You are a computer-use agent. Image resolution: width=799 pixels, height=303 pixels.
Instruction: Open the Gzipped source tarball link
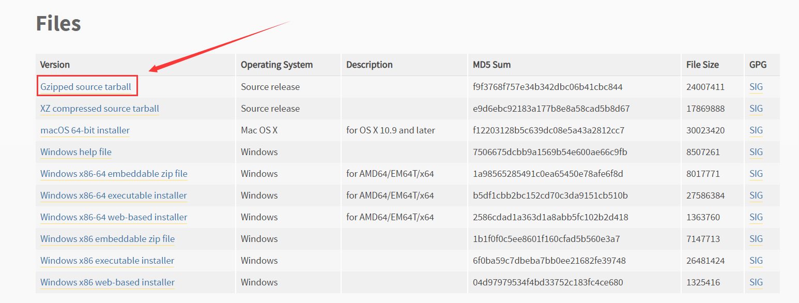[x=86, y=87]
